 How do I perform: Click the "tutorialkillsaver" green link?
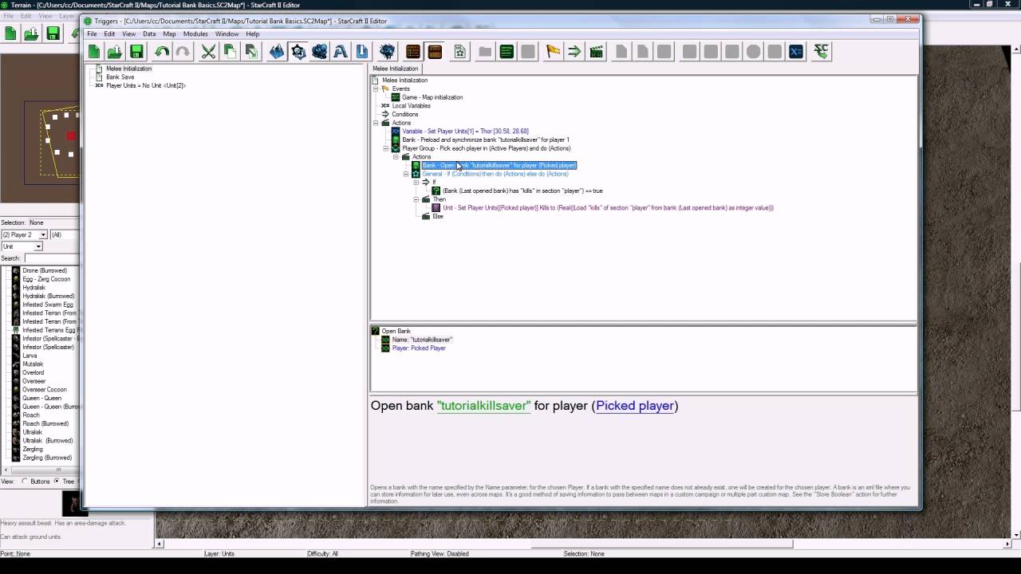tap(483, 406)
